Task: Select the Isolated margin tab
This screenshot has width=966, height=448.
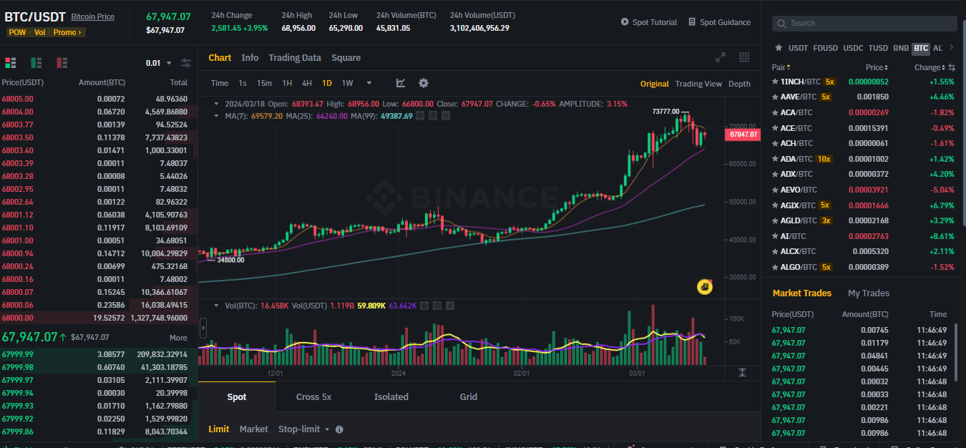Action: [x=391, y=396]
